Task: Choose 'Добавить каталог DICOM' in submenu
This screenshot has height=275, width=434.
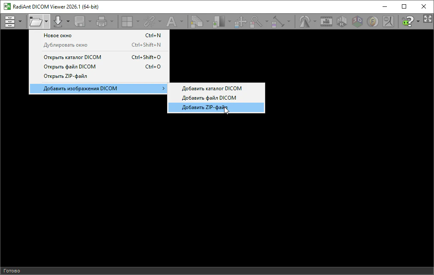Action: coord(216,89)
